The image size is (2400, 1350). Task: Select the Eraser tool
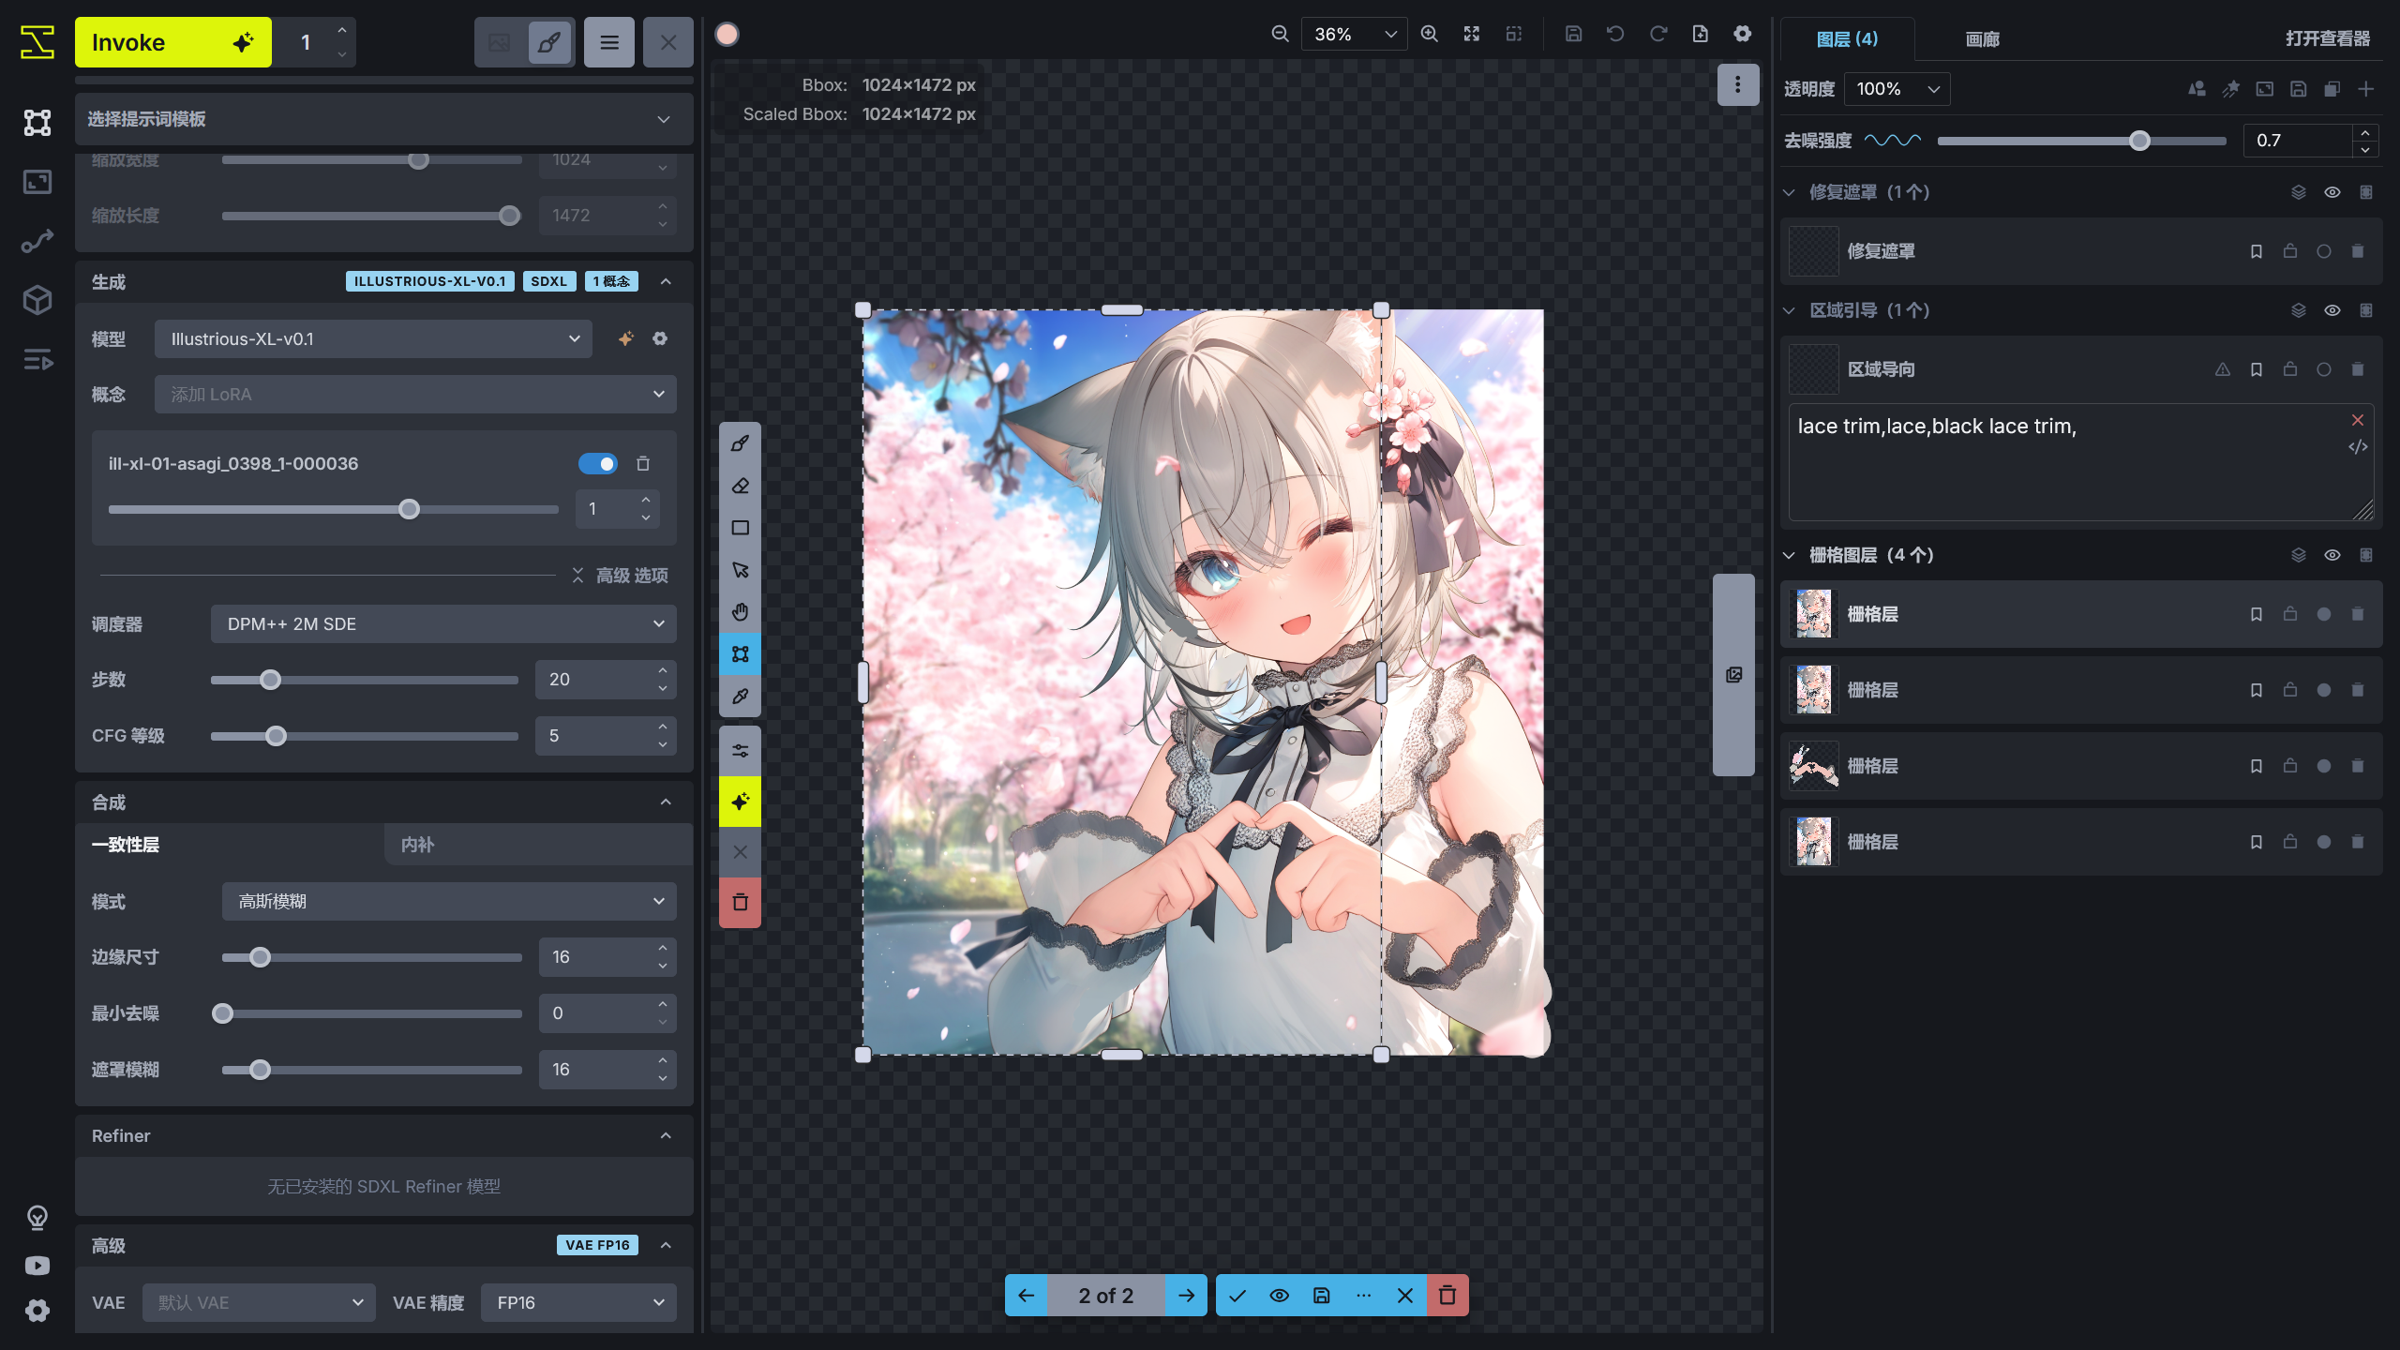740,486
